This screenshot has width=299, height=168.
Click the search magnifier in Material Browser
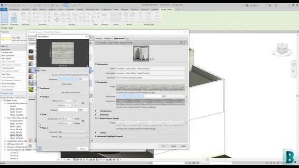(92, 38)
